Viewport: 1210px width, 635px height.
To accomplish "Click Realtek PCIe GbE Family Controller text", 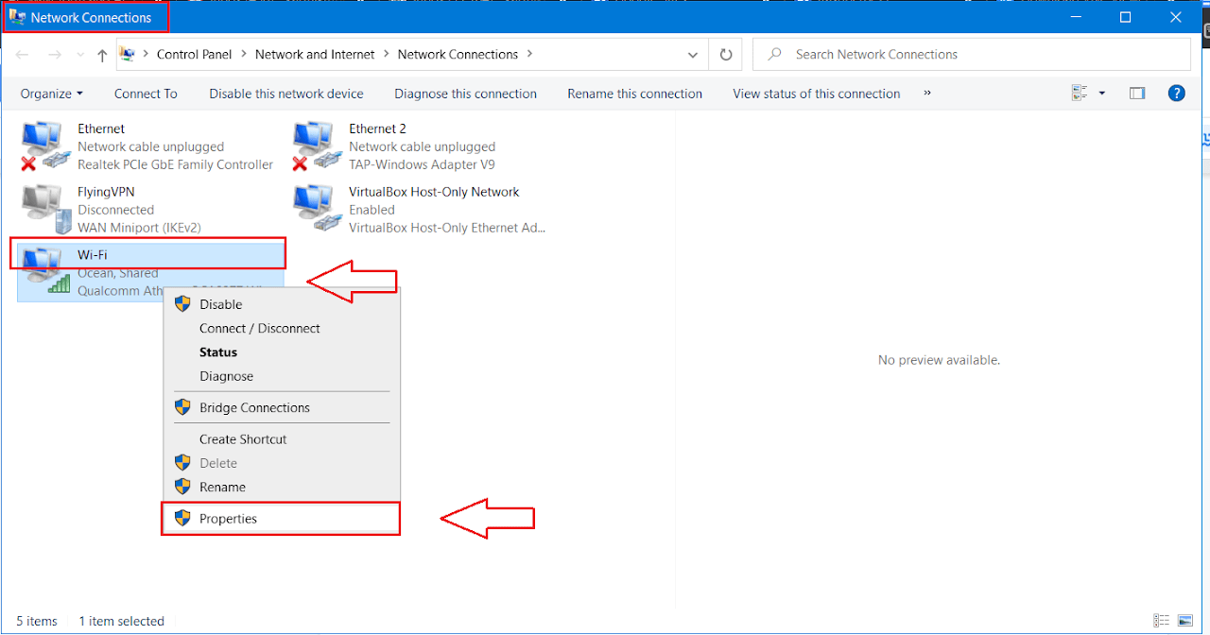I will pyautogui.click(x=175, y=164).
